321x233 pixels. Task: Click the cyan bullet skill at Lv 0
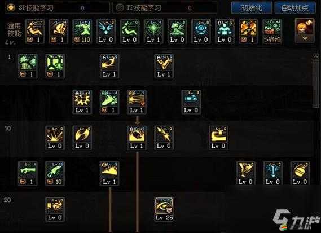[191, 102]
